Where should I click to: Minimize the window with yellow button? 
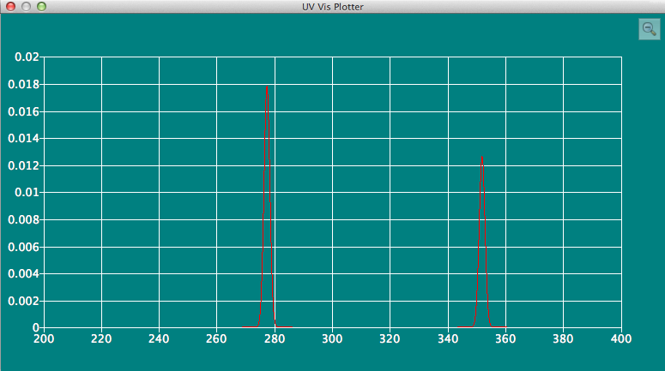[27, 7]
